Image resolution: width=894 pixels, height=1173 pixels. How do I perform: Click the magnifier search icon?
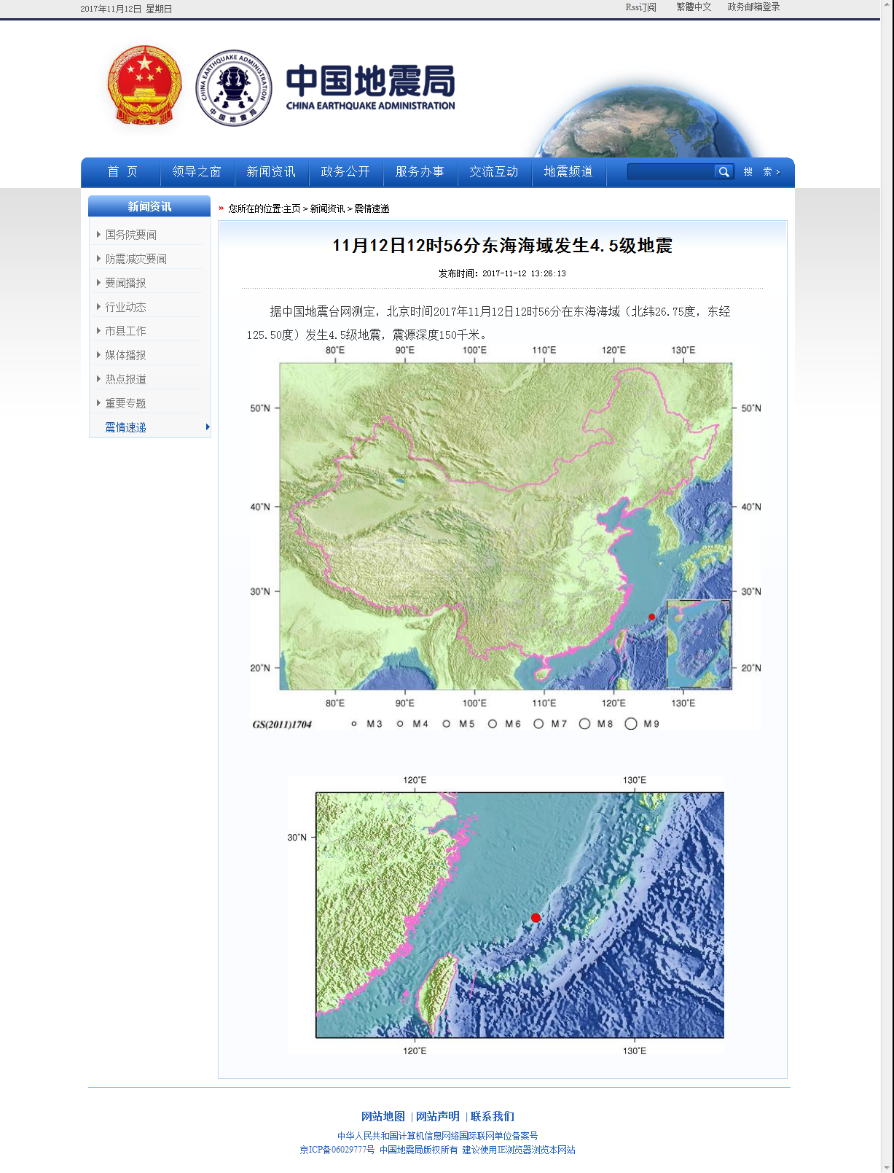pyautogui.click(x=724, y=172)
